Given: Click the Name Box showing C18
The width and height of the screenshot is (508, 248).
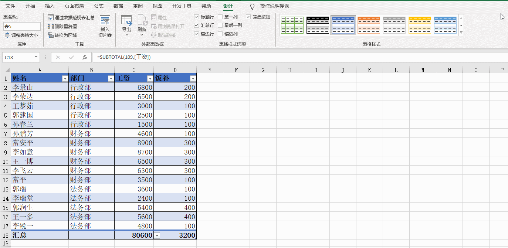Looking at the screenshot, I should (18, 57).
